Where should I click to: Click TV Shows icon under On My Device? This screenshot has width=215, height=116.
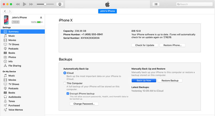pos(5,84)
